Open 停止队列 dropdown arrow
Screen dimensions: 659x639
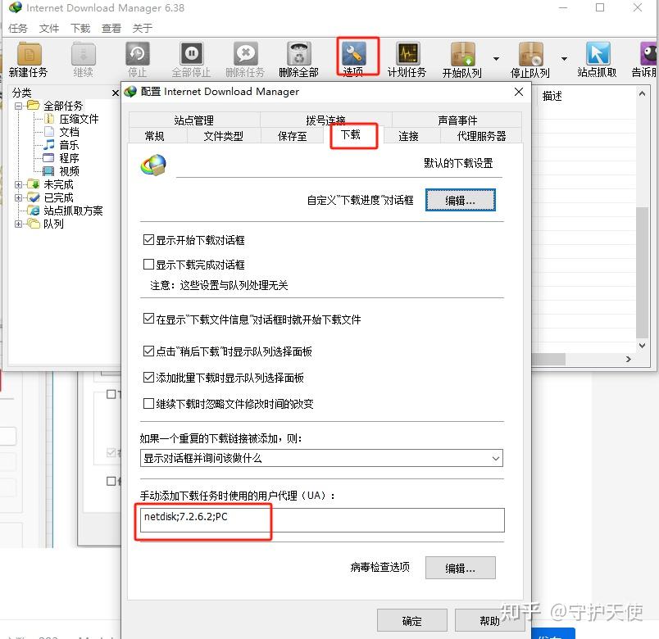point(565,59)
